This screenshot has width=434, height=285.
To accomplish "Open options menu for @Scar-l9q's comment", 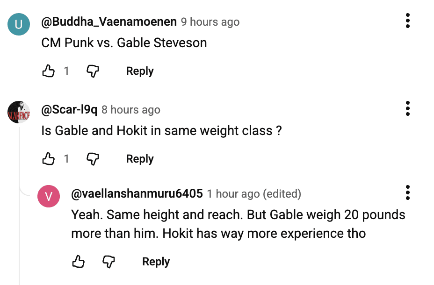I will (408, 108).
